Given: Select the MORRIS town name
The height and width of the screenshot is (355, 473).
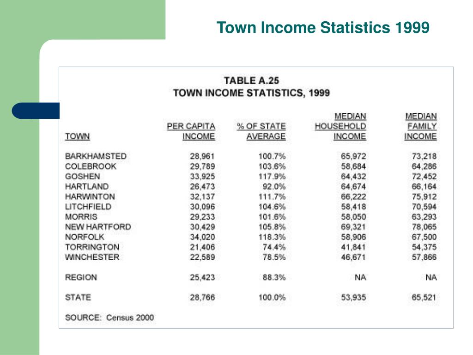Looking at the screenshot, I should click(81, 217).
